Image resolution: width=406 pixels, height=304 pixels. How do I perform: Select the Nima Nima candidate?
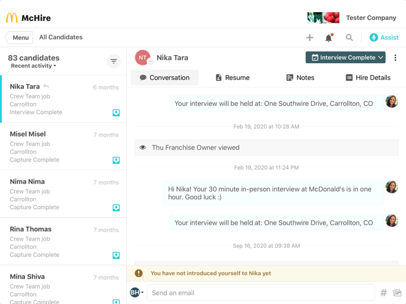(63, 194)
